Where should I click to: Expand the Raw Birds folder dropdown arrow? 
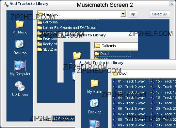[x=123, y=14]
